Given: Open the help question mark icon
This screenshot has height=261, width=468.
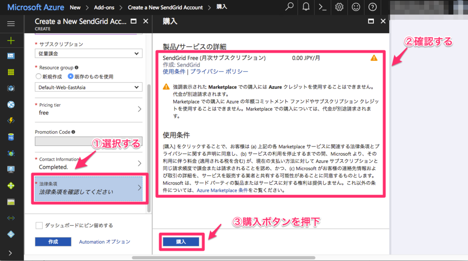Looking at the screenshot, I should click(372, 7).
